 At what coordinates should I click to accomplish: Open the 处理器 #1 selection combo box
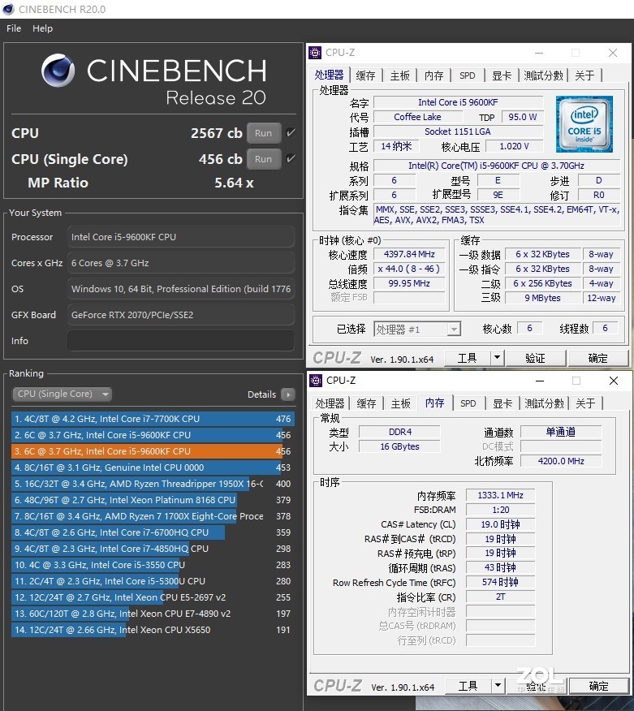point(417,330)
